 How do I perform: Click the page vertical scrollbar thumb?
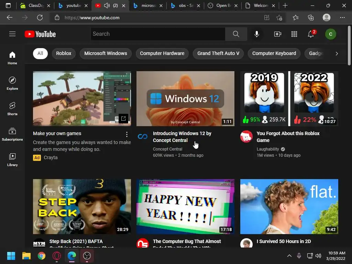pos(349,45)
